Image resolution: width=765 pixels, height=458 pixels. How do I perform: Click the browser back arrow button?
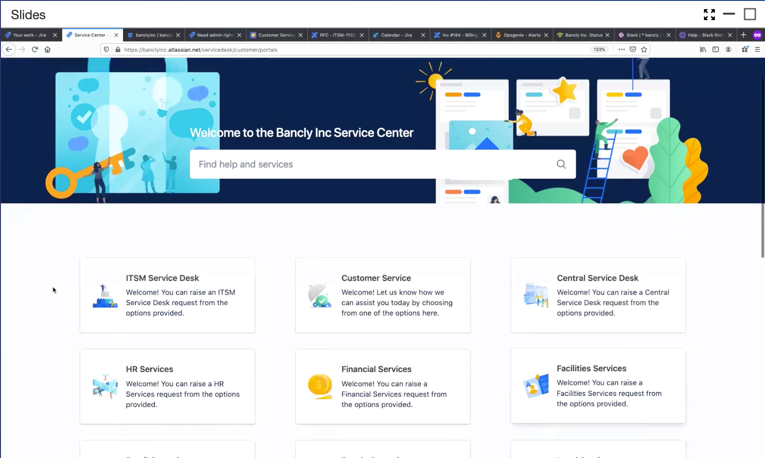coord(9,49)
